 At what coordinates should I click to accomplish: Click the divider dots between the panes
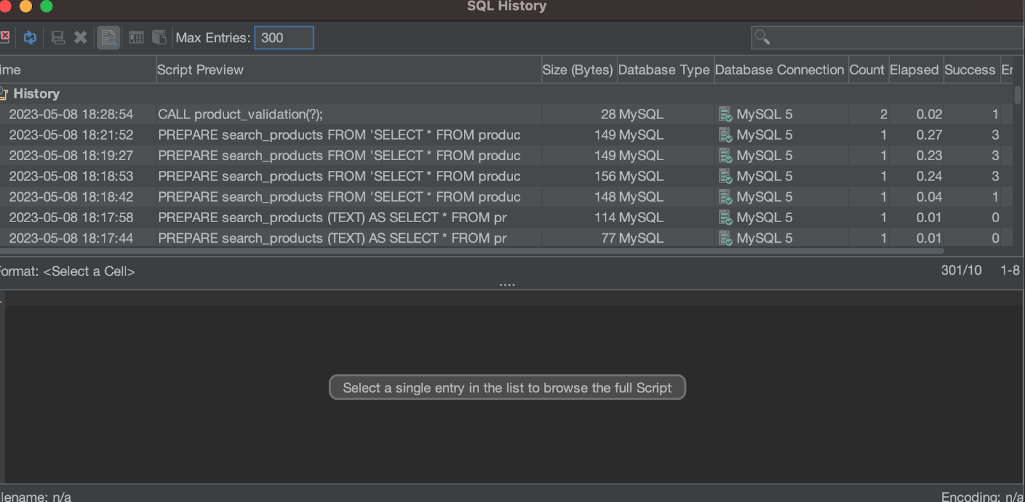507,284
